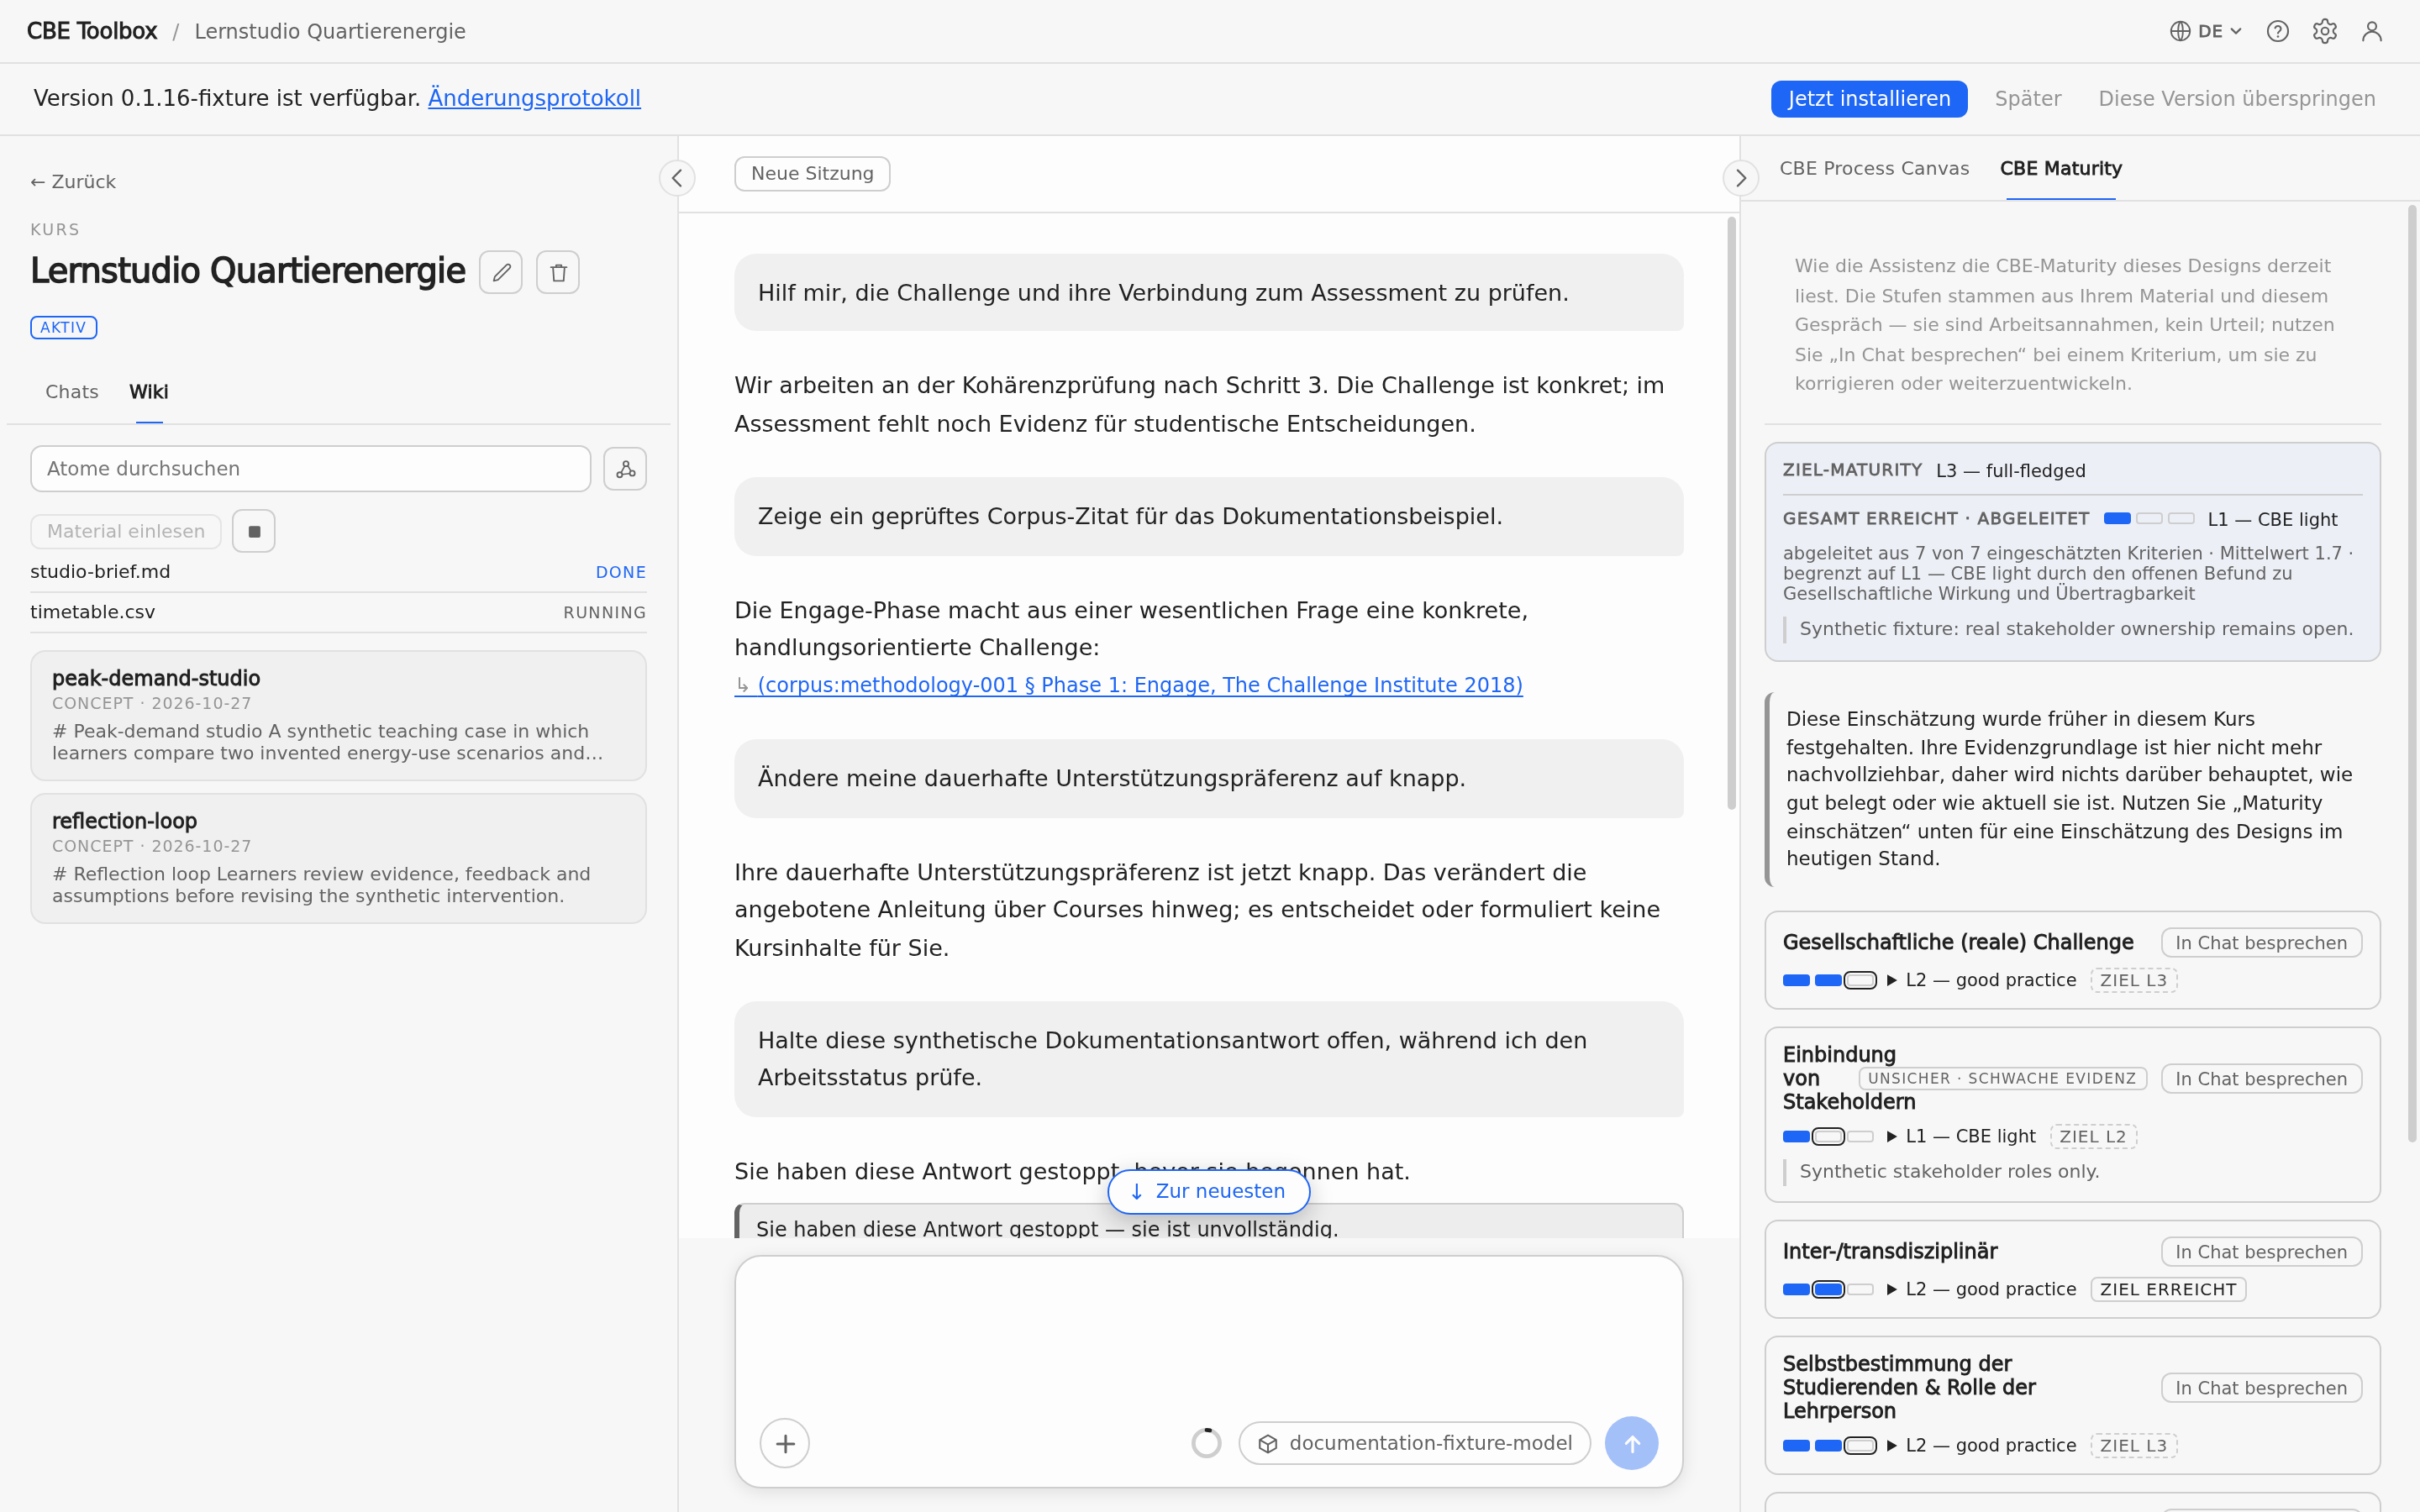Viewport: 2420px width, 1512px height.
Task: Choose Später for the update
Action: (x=2027, y=99)
